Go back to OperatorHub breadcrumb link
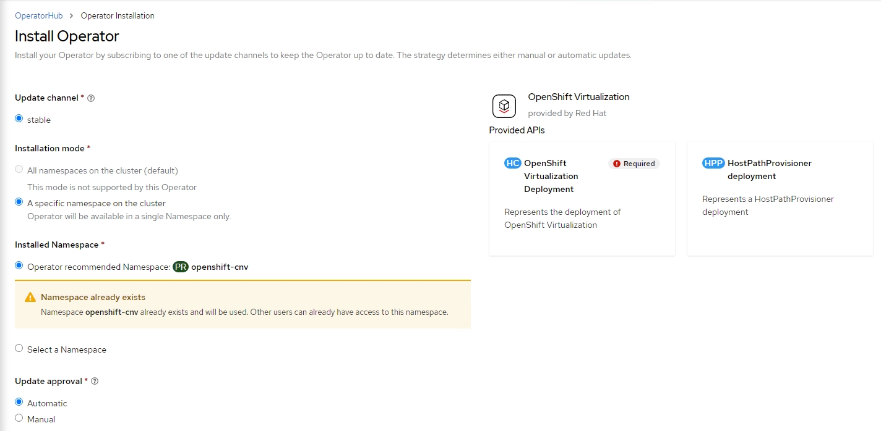This screenshot has width=881, height=431. point(38,16)
